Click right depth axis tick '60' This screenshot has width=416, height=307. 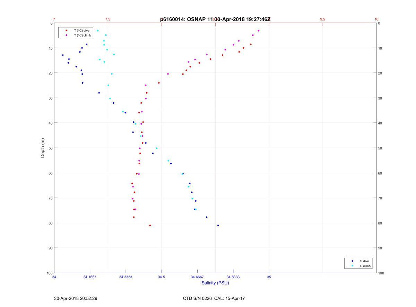click(x=380, y=173)
